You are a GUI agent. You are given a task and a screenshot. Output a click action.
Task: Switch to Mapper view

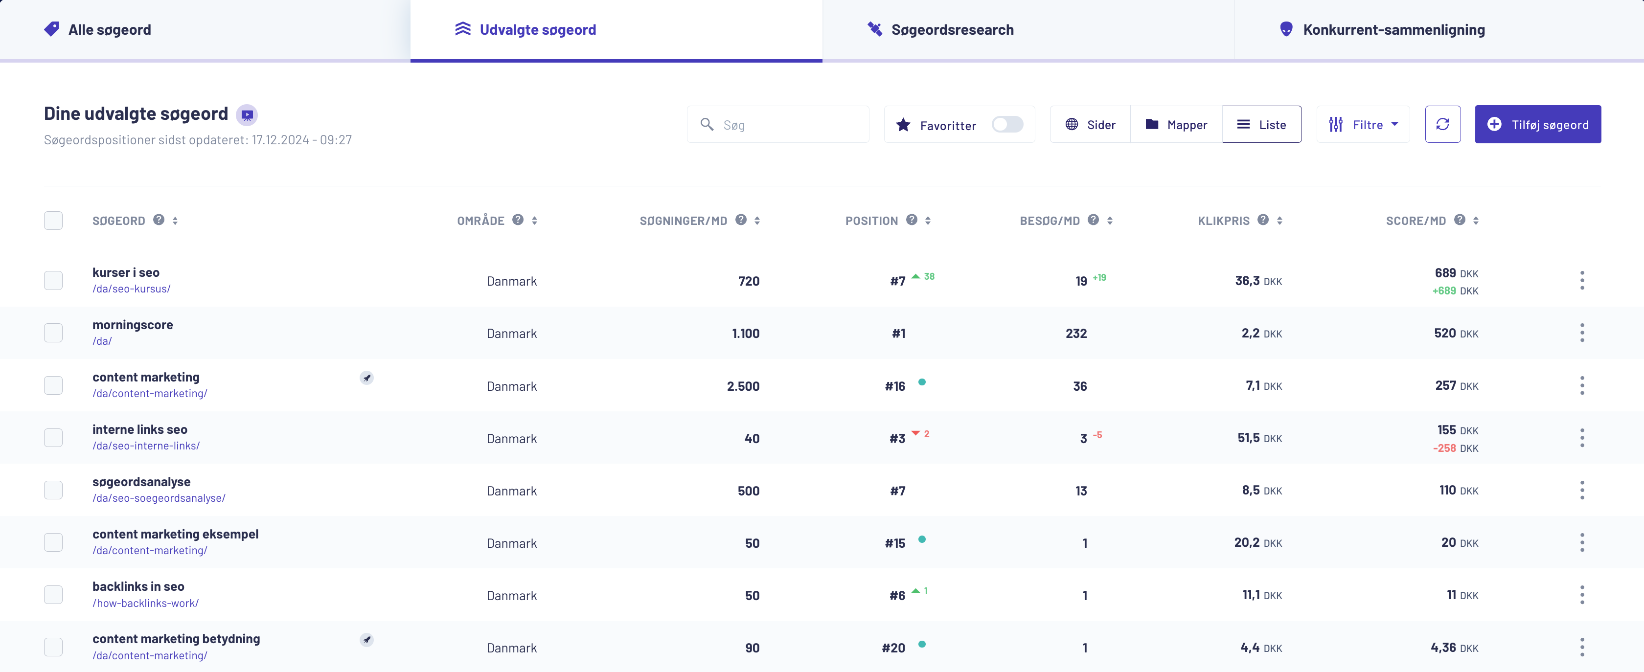coord(1176,124)
